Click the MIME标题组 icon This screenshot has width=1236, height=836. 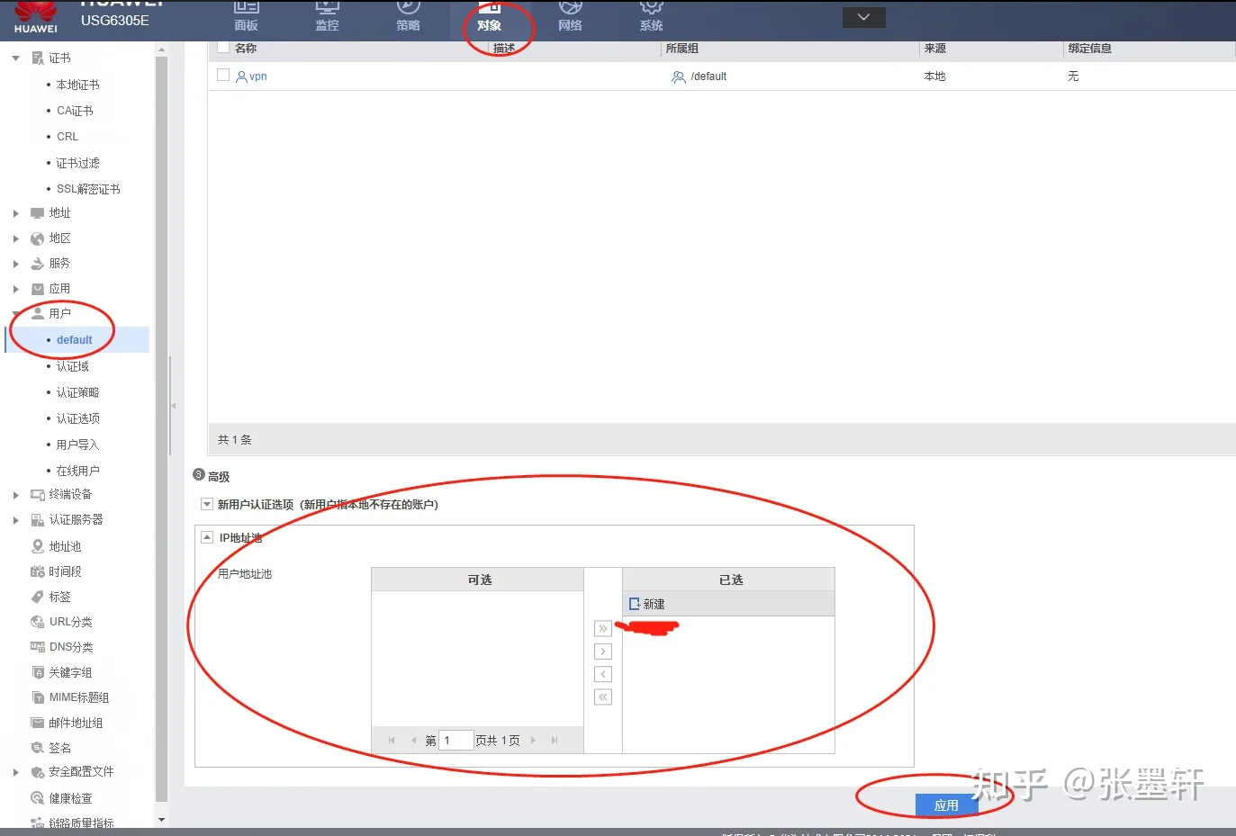pyautogui.click(x=38, y=697)
